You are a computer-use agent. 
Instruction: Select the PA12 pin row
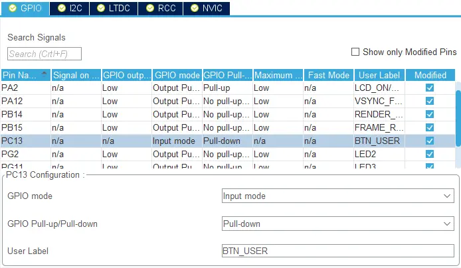[x=25, y=101]
